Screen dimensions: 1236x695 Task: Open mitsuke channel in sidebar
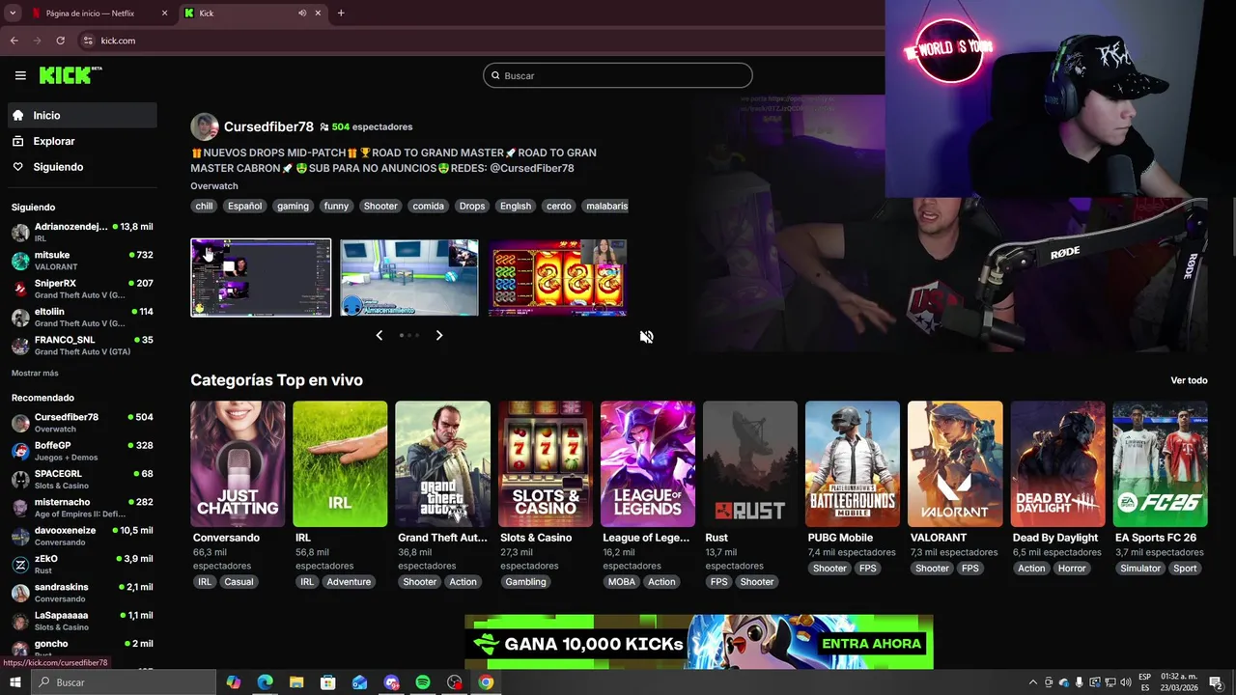82,261
